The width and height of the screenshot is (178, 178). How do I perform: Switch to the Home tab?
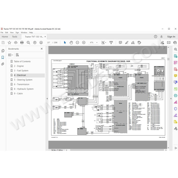tap(5, 37)
